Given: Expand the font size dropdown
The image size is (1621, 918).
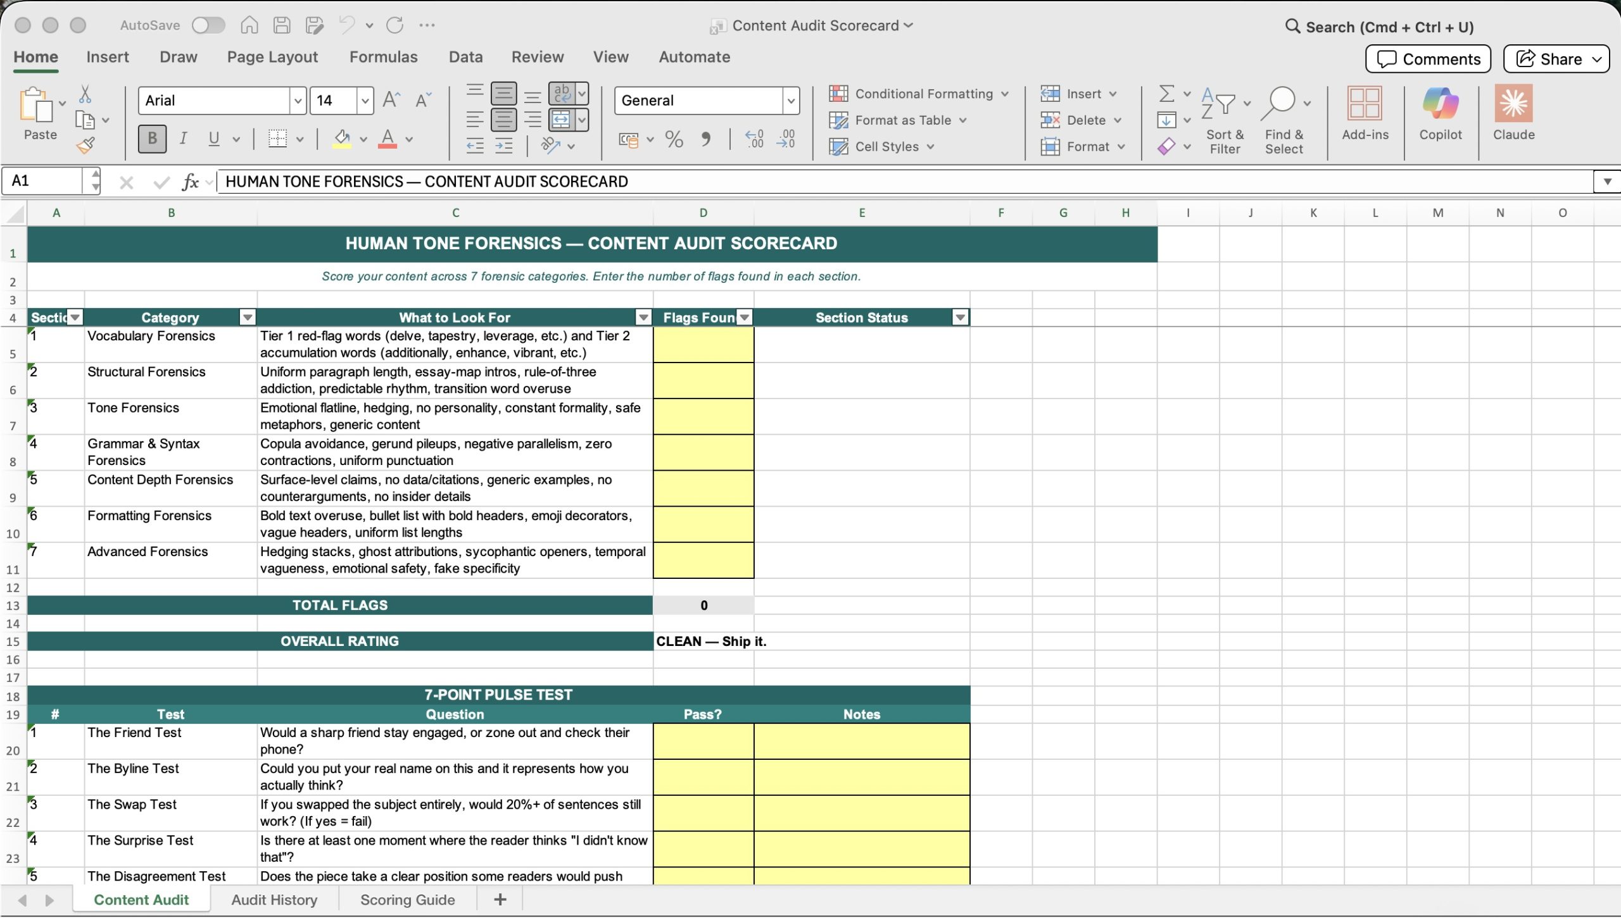Looking at the screenshot, I should point(365,101).
